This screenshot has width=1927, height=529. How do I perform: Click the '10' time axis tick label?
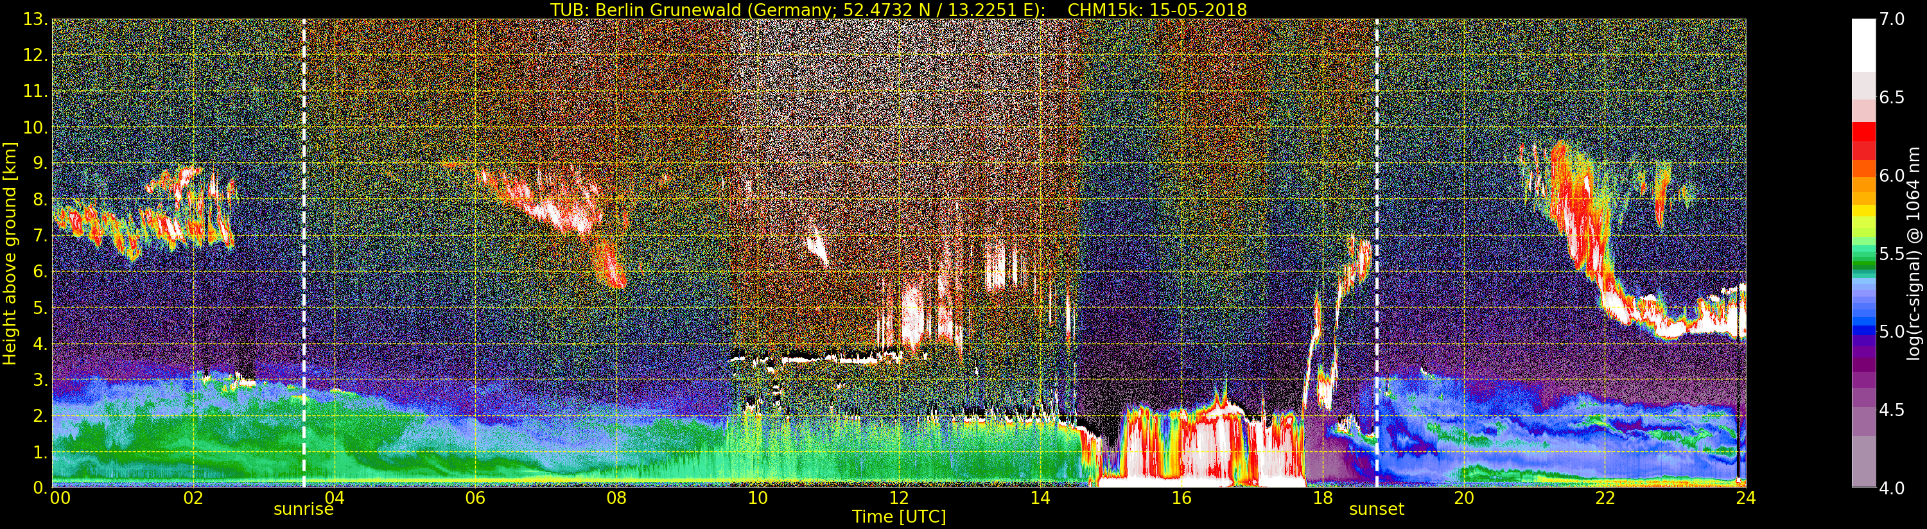pos(758,498)
